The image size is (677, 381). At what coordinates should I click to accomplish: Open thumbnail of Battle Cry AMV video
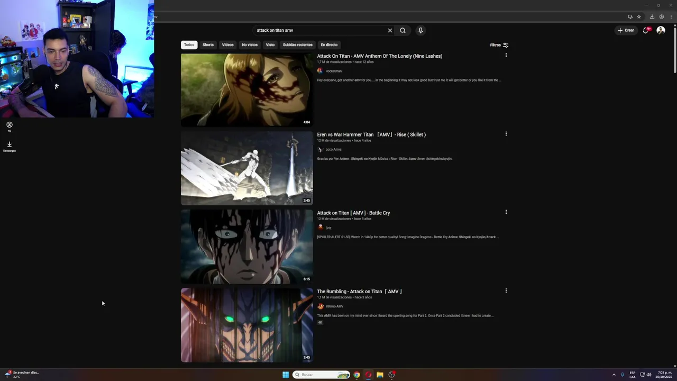(247, 247)
